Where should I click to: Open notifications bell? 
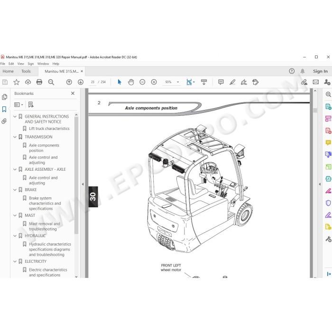coord(303,71)
